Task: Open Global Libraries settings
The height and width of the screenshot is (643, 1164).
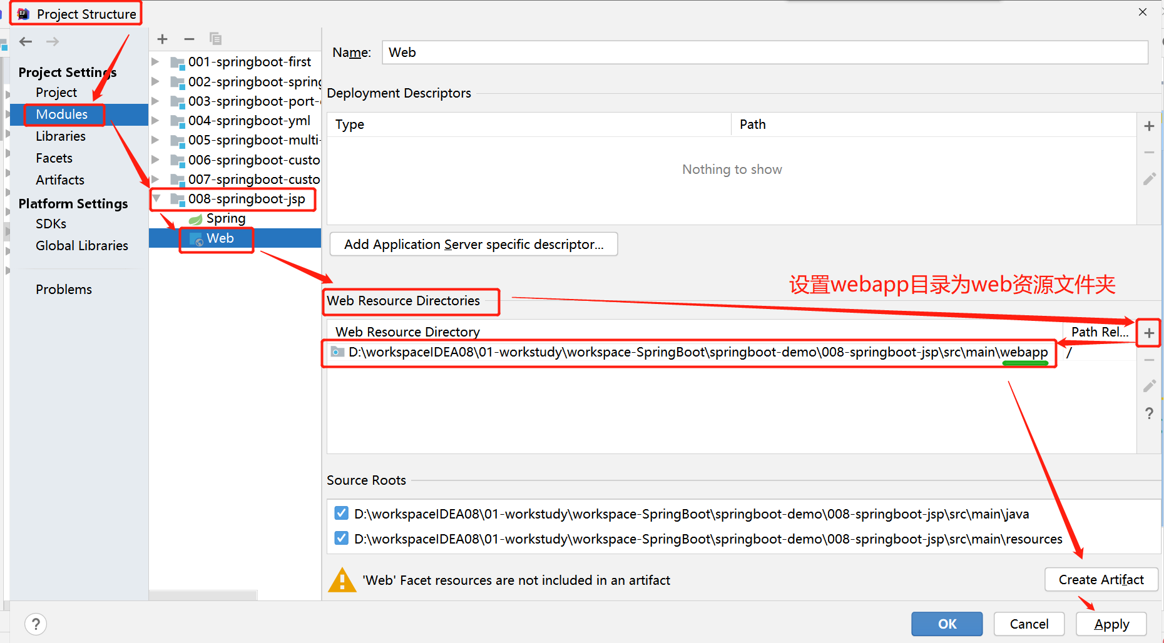Action: point(82,246)
